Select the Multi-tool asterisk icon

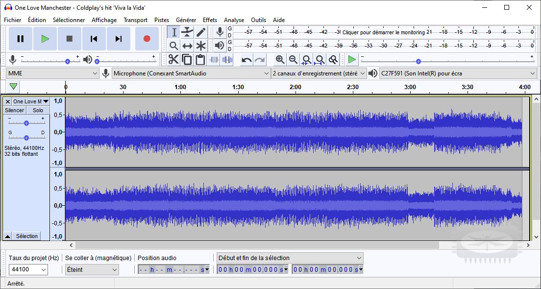tap(201, 46)
